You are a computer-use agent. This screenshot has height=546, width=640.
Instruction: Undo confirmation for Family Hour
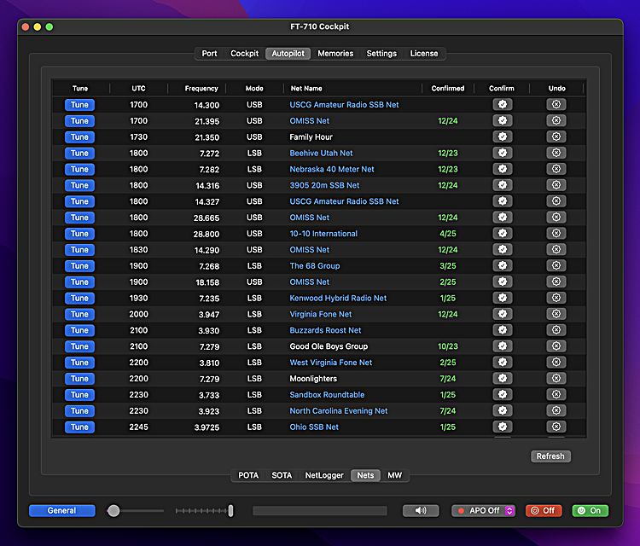[x=556, y=136]
